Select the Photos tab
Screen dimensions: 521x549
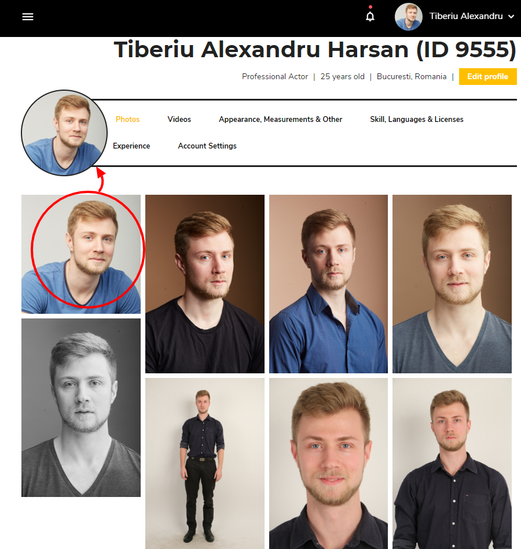(128, 120)
